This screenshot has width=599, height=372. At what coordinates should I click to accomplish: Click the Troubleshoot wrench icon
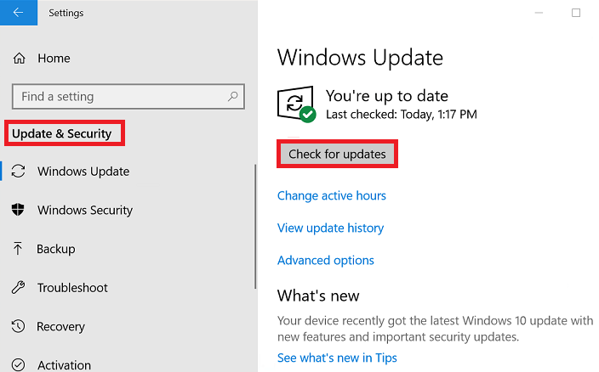pos(18,287)
